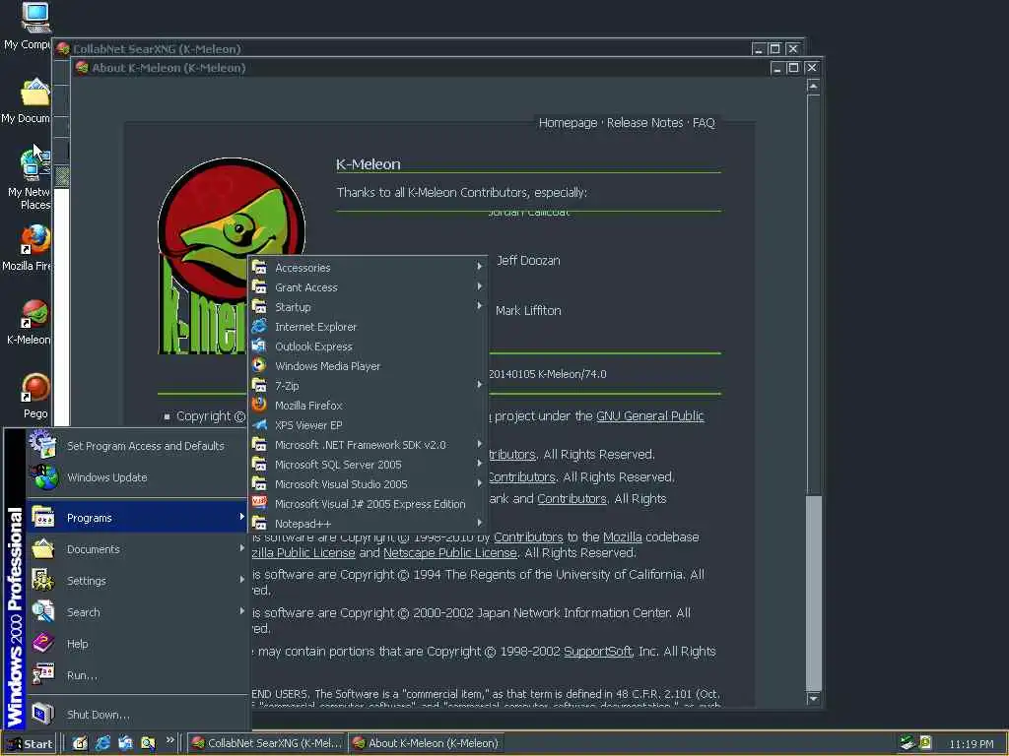Open the Release Notes link
1009x756 pixels.
tap(644, 123)
